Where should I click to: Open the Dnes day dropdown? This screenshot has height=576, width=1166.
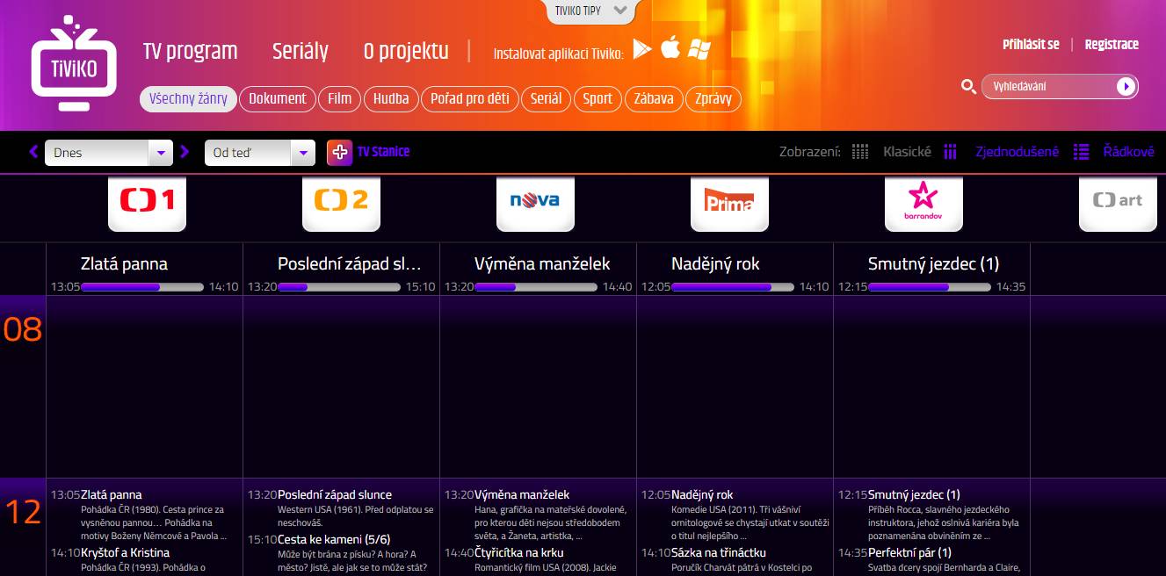point(108,153)
